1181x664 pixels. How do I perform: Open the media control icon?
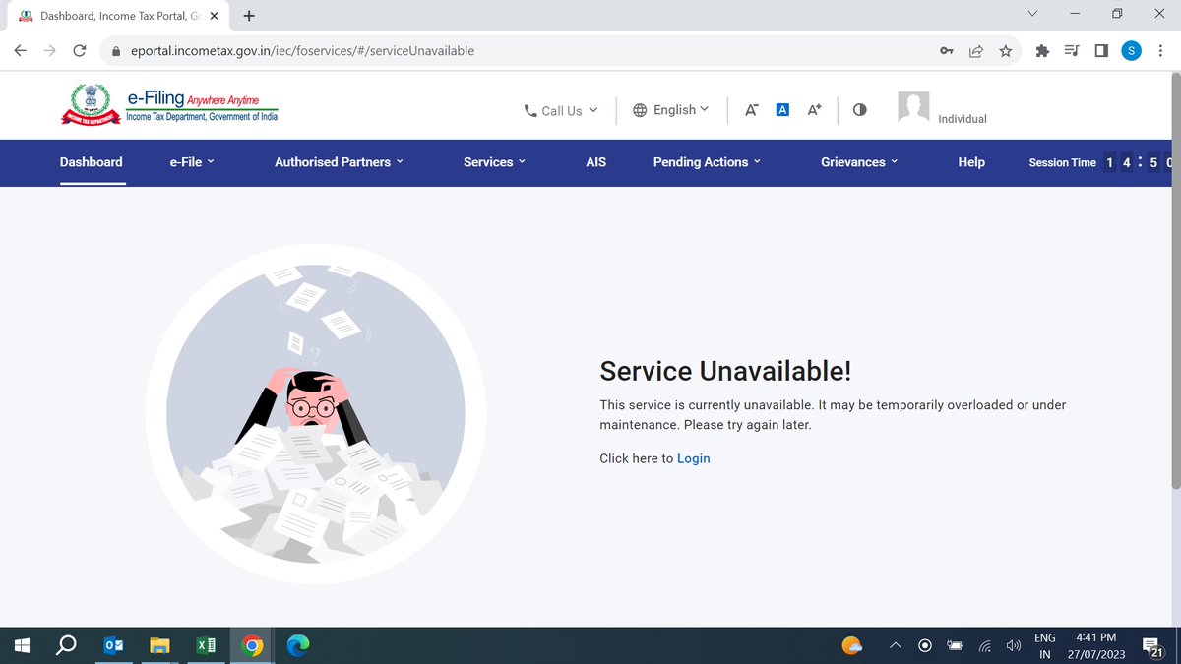(1072, 51)
